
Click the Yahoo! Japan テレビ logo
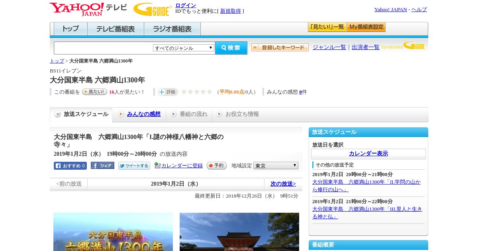(88, 9)
